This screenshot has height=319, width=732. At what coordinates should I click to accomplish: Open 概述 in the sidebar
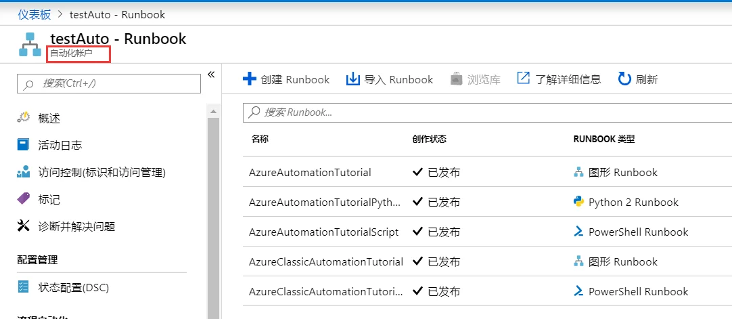pos(49,118)
